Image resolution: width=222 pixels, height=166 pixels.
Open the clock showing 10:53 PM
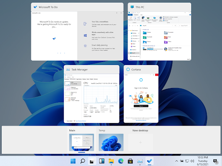click(202, 161)
